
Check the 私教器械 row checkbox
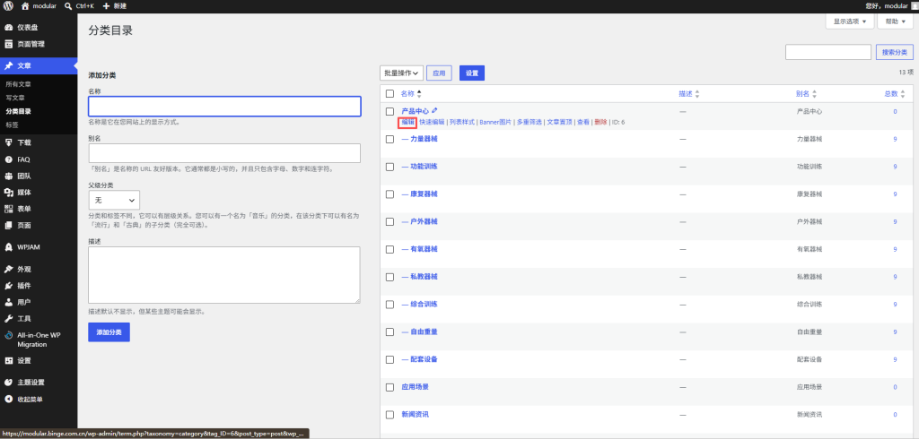coord(389,277)
